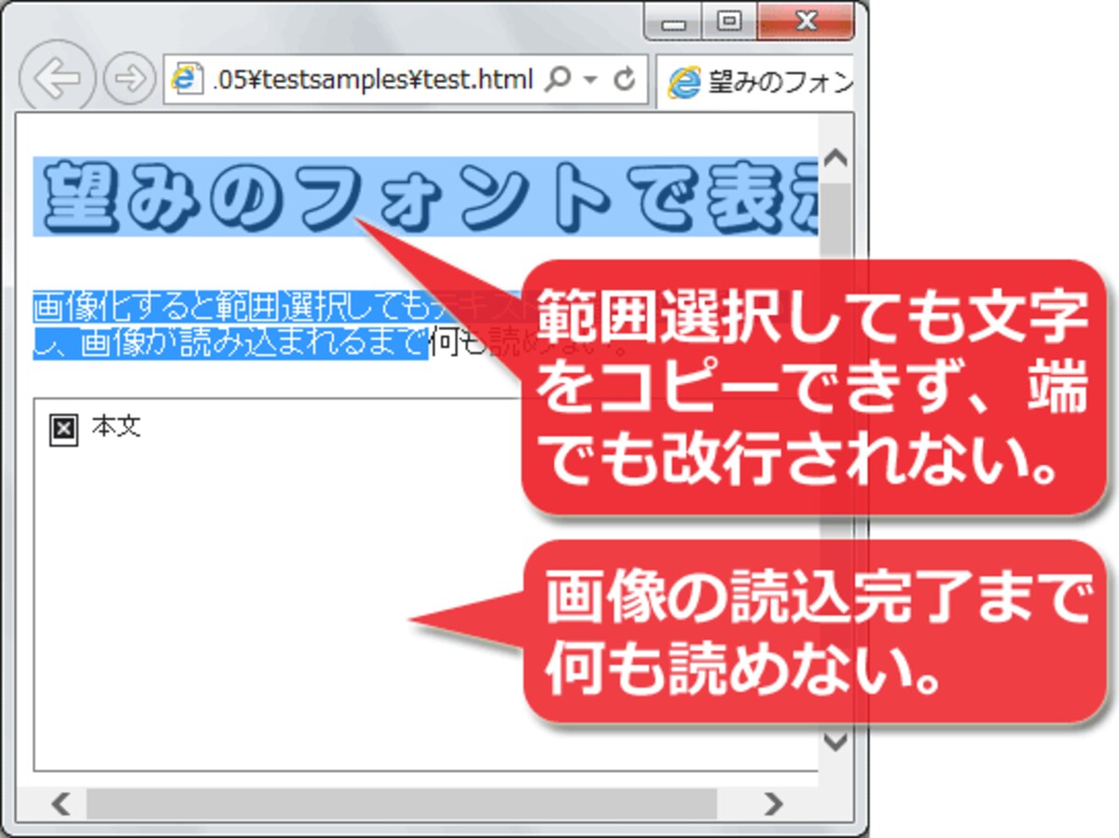Viewport: 1119px width, 838px height.
Task: Go back with the browser Back arrow
Action: coord(56,79)
